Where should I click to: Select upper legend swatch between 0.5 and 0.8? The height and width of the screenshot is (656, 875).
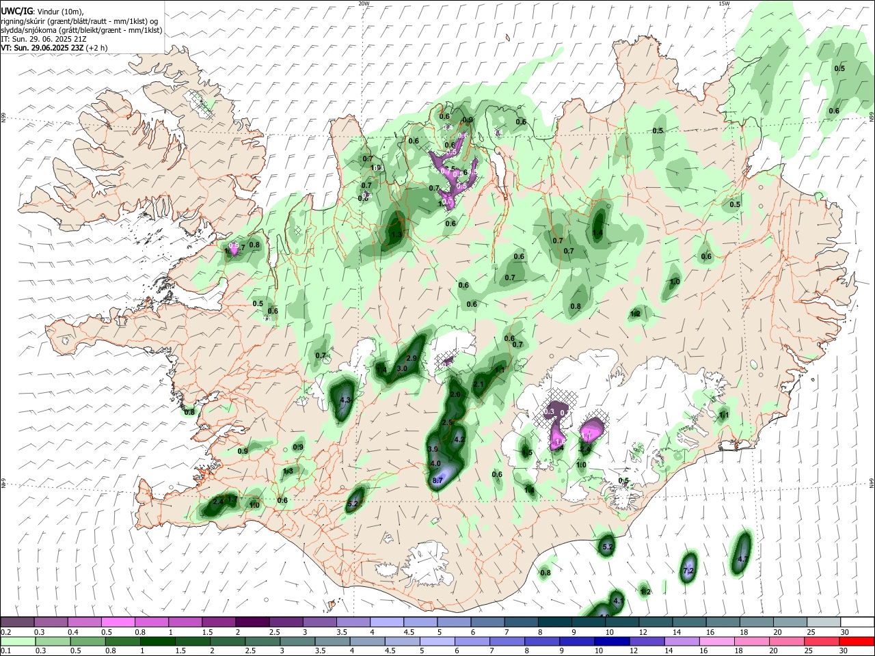point(118,622)
